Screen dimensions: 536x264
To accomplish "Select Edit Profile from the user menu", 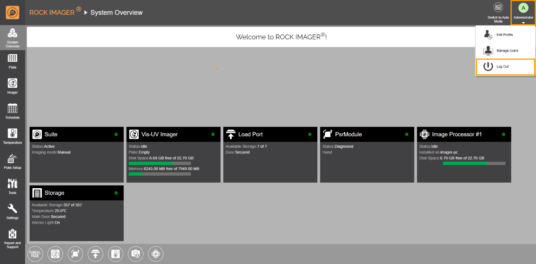I will [505, 35].
